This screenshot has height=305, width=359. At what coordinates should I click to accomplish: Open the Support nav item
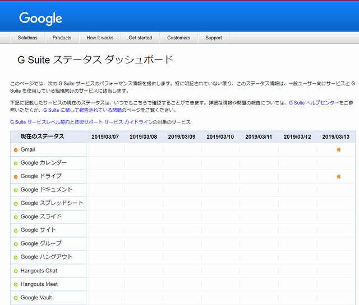tap(214, 38)
